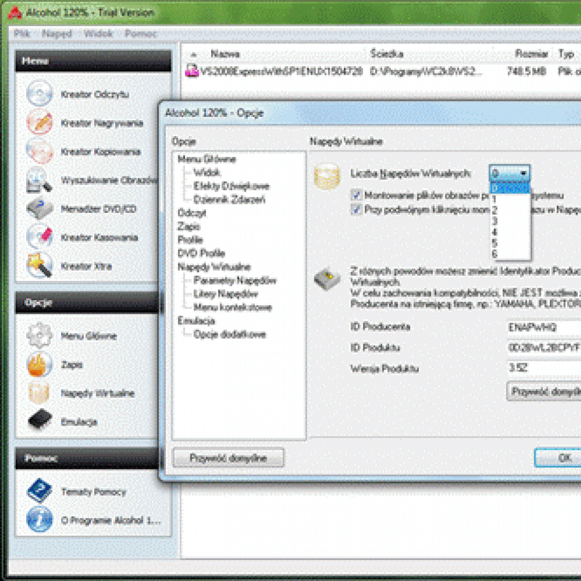The height and width of the screenshot is (581, 581).
Task: Select Litery Napędów in options tree
Action: 226,294
